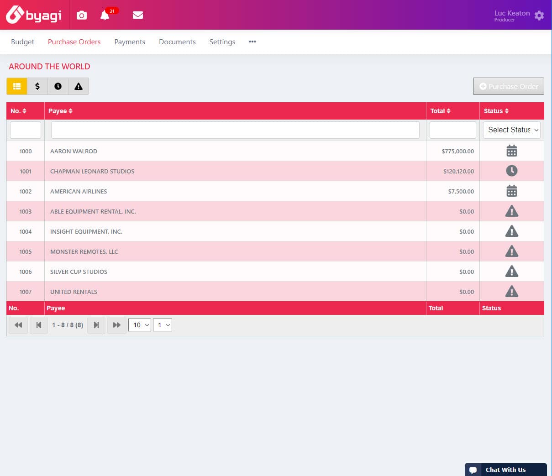552x476 pixels.
Task: Click calendar status icon for Aaron Walrod
Action: pos(511,151)
